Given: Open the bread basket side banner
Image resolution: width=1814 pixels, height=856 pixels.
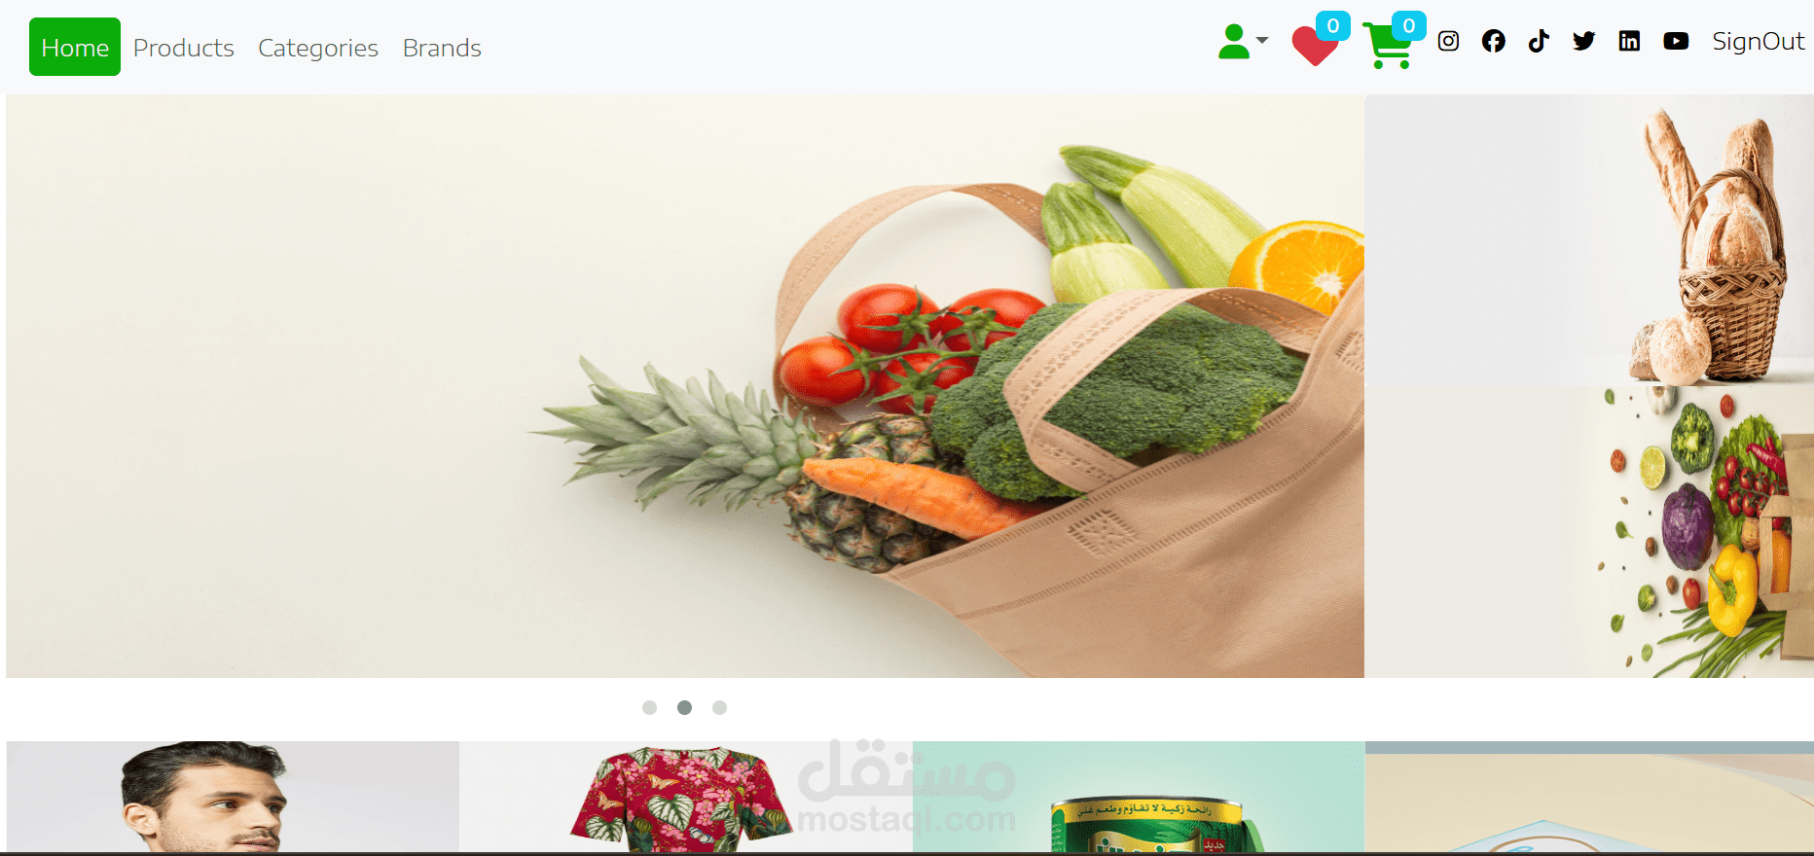Looking at the screenshot, I should point(1589,240).
